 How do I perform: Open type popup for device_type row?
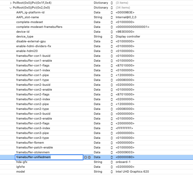click(112, 37)
